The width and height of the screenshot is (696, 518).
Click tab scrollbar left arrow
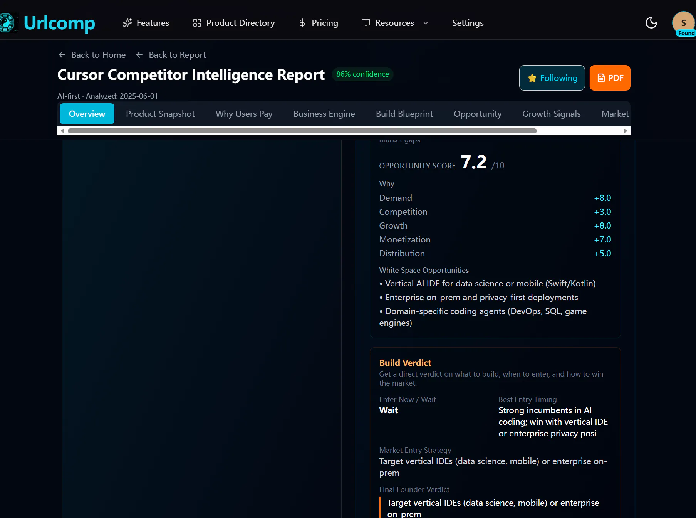pyautogui.click(x=62, y=131)
